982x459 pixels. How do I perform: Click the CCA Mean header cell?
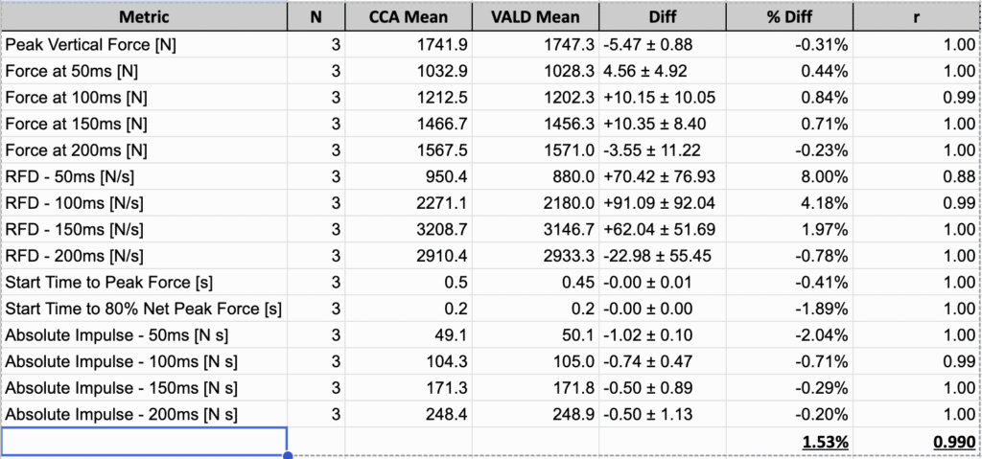click(409, 16)
